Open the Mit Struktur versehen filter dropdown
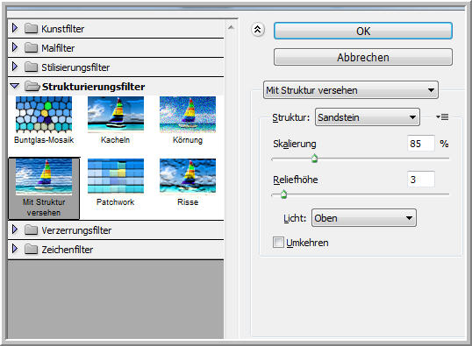This screenshot has height=346, width=472. [x=351, y=90]
